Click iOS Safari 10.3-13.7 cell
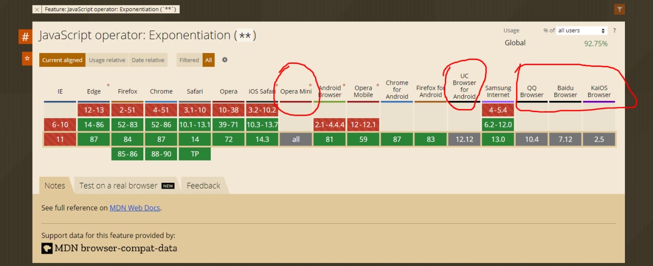Image resolution: width=653 pixels, height=266 pixels. click(262, 125)
